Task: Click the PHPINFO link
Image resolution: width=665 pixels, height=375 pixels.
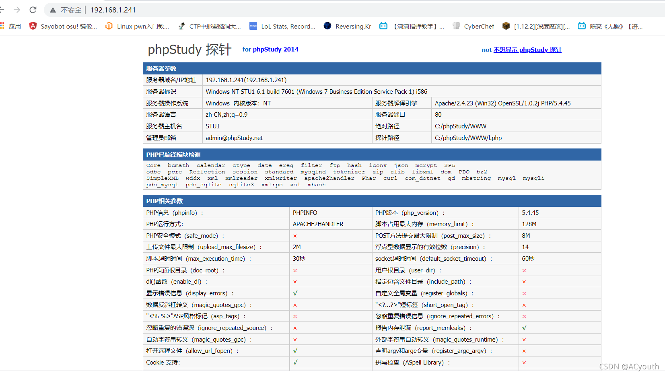Action: click(x=305, y=213)
